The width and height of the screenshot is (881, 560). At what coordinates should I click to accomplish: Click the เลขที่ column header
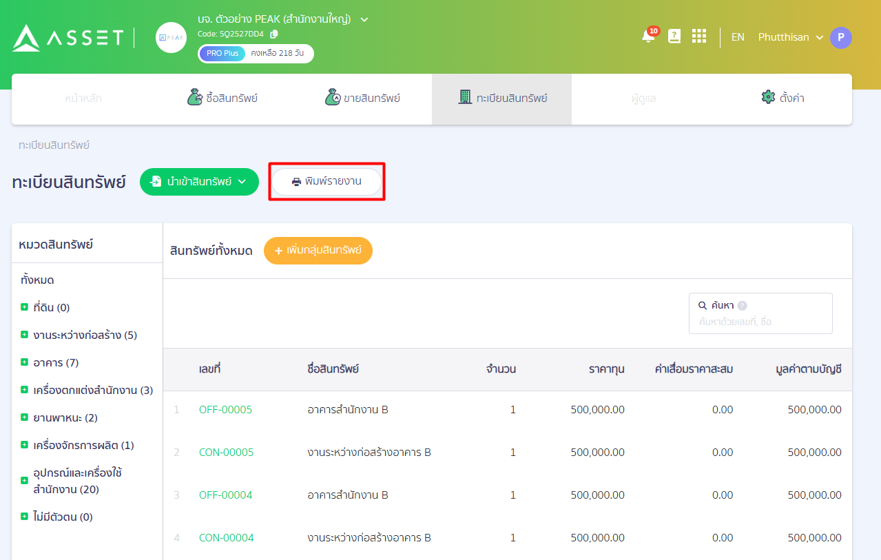(x=209, y=369)
